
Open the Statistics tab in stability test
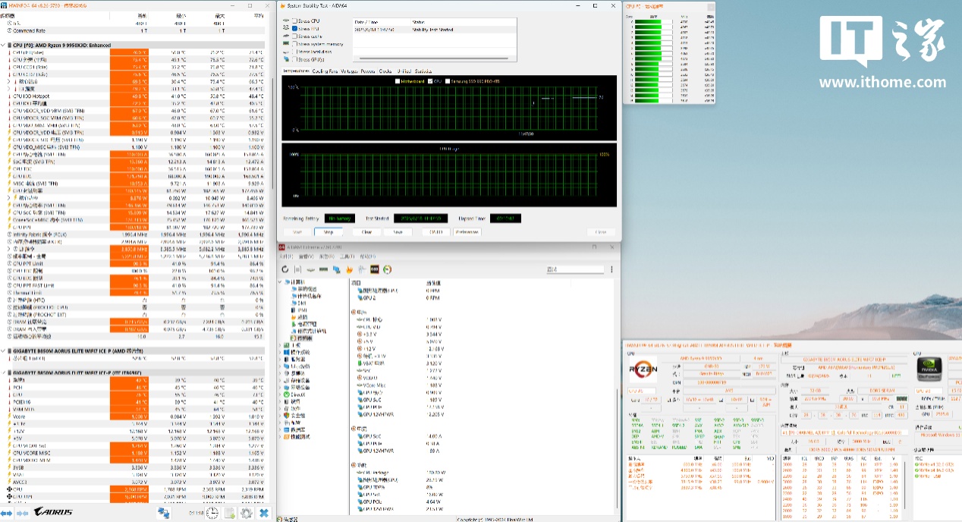point(423,71)
